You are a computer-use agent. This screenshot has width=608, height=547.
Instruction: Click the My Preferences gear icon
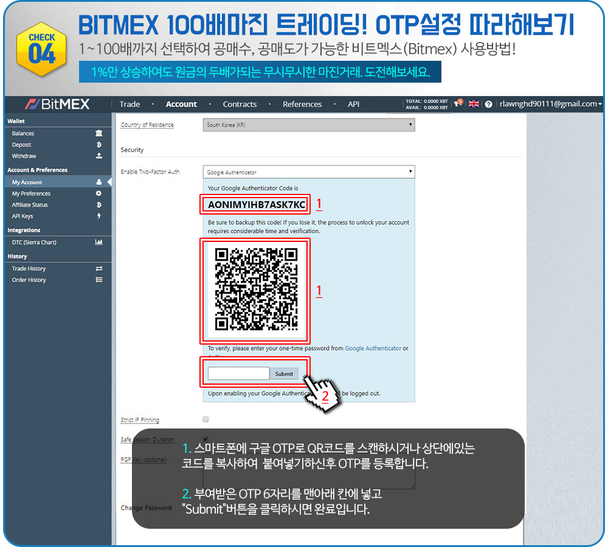click(x=99, y=193)
